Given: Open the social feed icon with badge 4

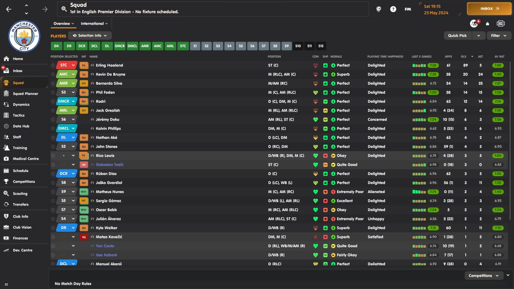Looking at the screenshot, I should click(x=474, y=24).
